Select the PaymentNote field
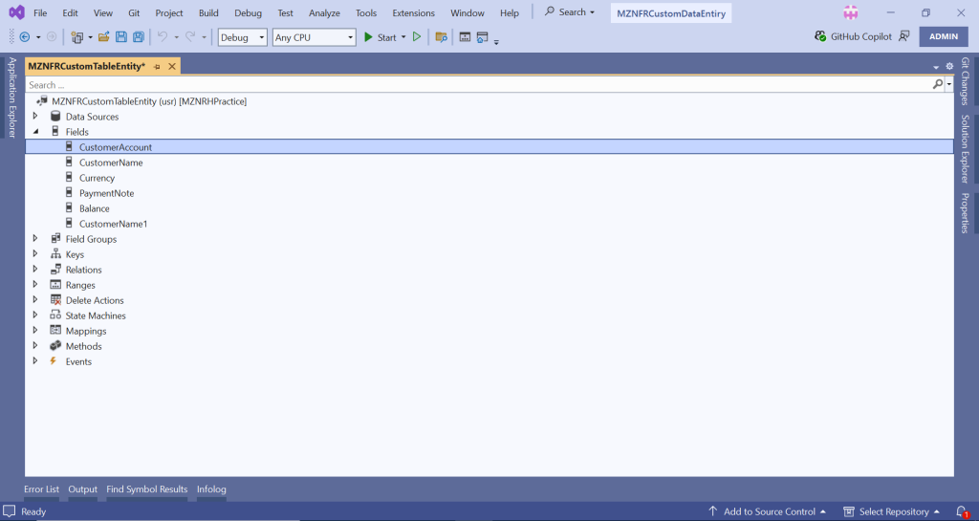979x521 pixels. coord(107,193)
